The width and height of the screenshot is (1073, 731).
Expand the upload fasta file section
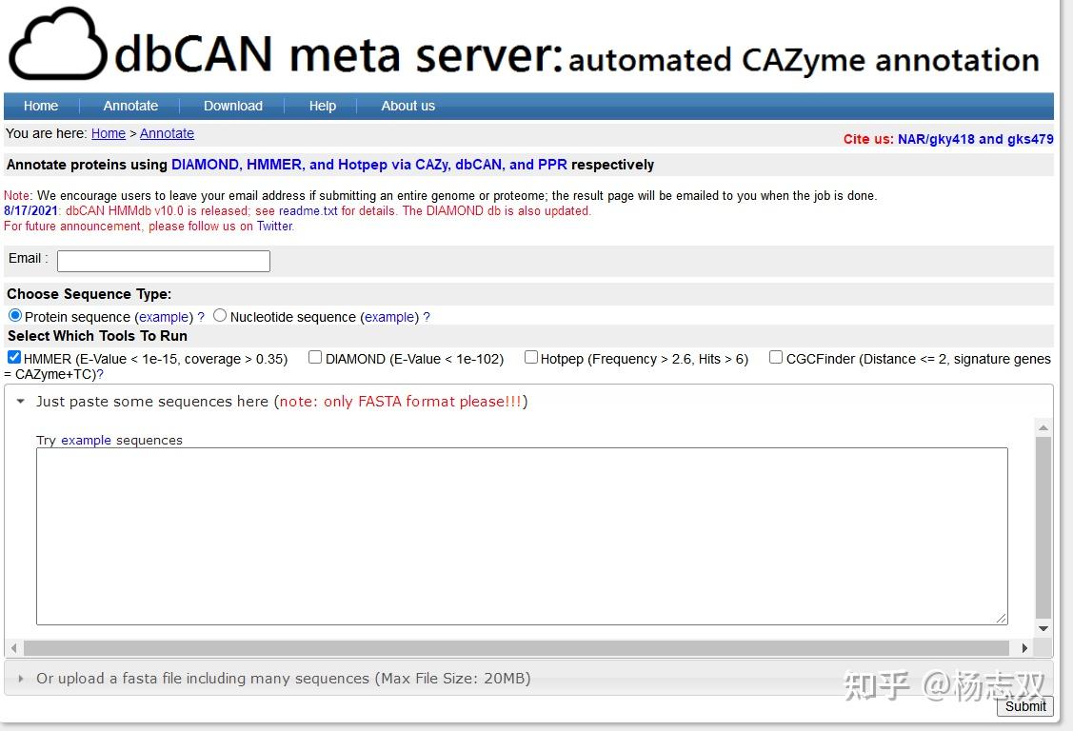(20, 679)
